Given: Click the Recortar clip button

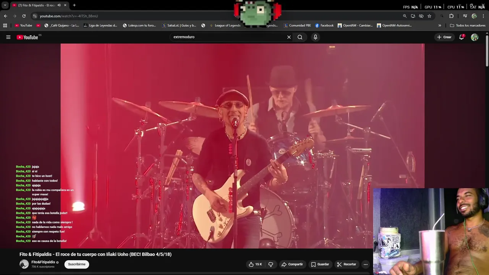Looking at the screenshot, I should point(347,264).
